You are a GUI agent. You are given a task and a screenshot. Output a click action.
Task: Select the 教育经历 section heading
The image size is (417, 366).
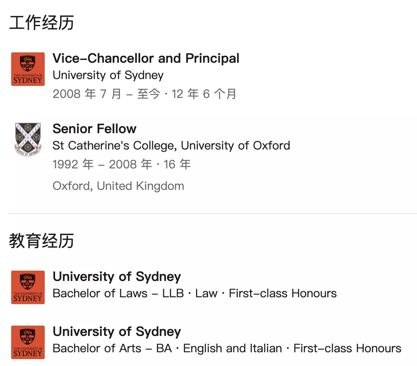point(42,241)
